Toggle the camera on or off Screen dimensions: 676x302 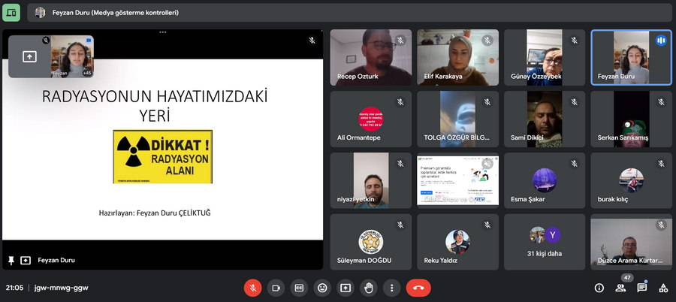click(276, 288)
